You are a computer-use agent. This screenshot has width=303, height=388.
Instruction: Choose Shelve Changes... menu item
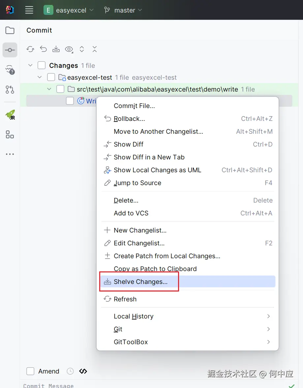(x=188, y=282)
